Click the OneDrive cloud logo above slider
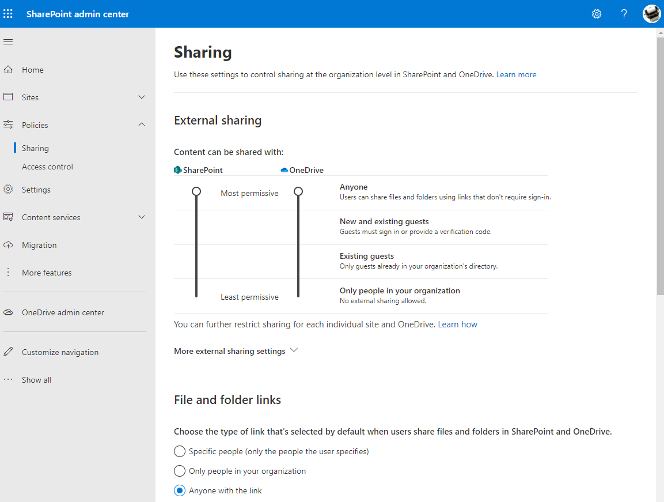 (x=284, y=170)
